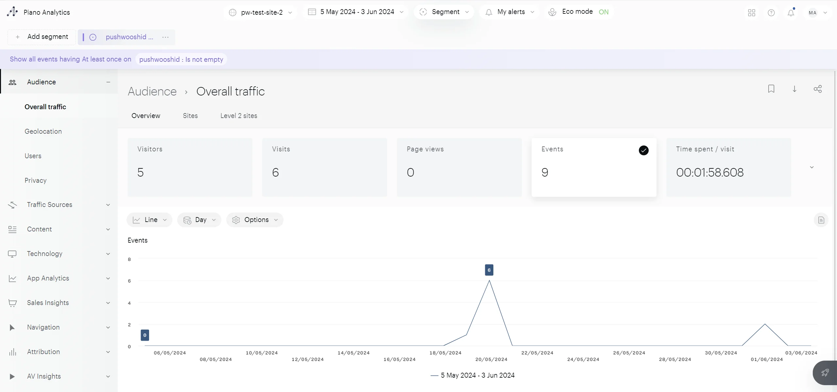837x392 pixels.
Task: Open Geolocation in the sidebar
Action: (43, 131)
